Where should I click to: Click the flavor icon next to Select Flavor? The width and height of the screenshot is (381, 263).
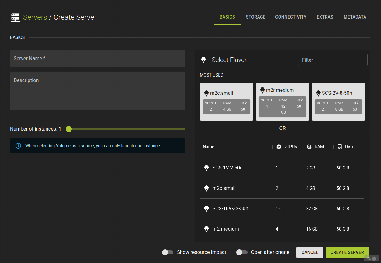[x=203, y=60]
